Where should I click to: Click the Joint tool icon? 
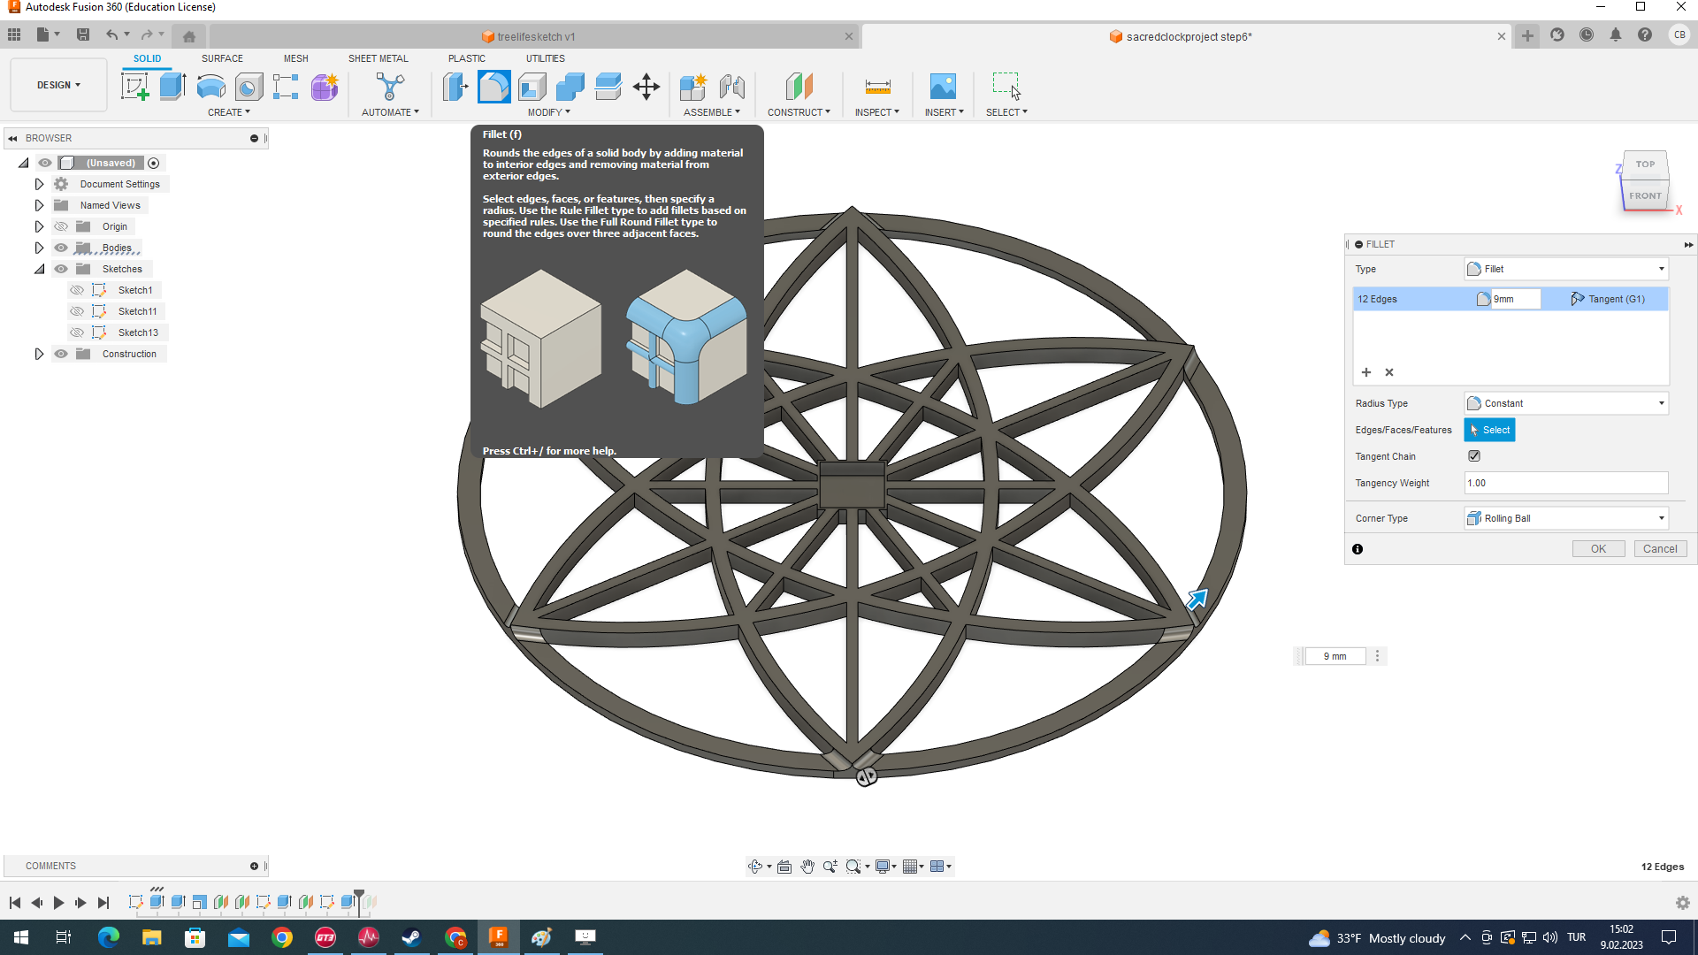tap(732, 87)
